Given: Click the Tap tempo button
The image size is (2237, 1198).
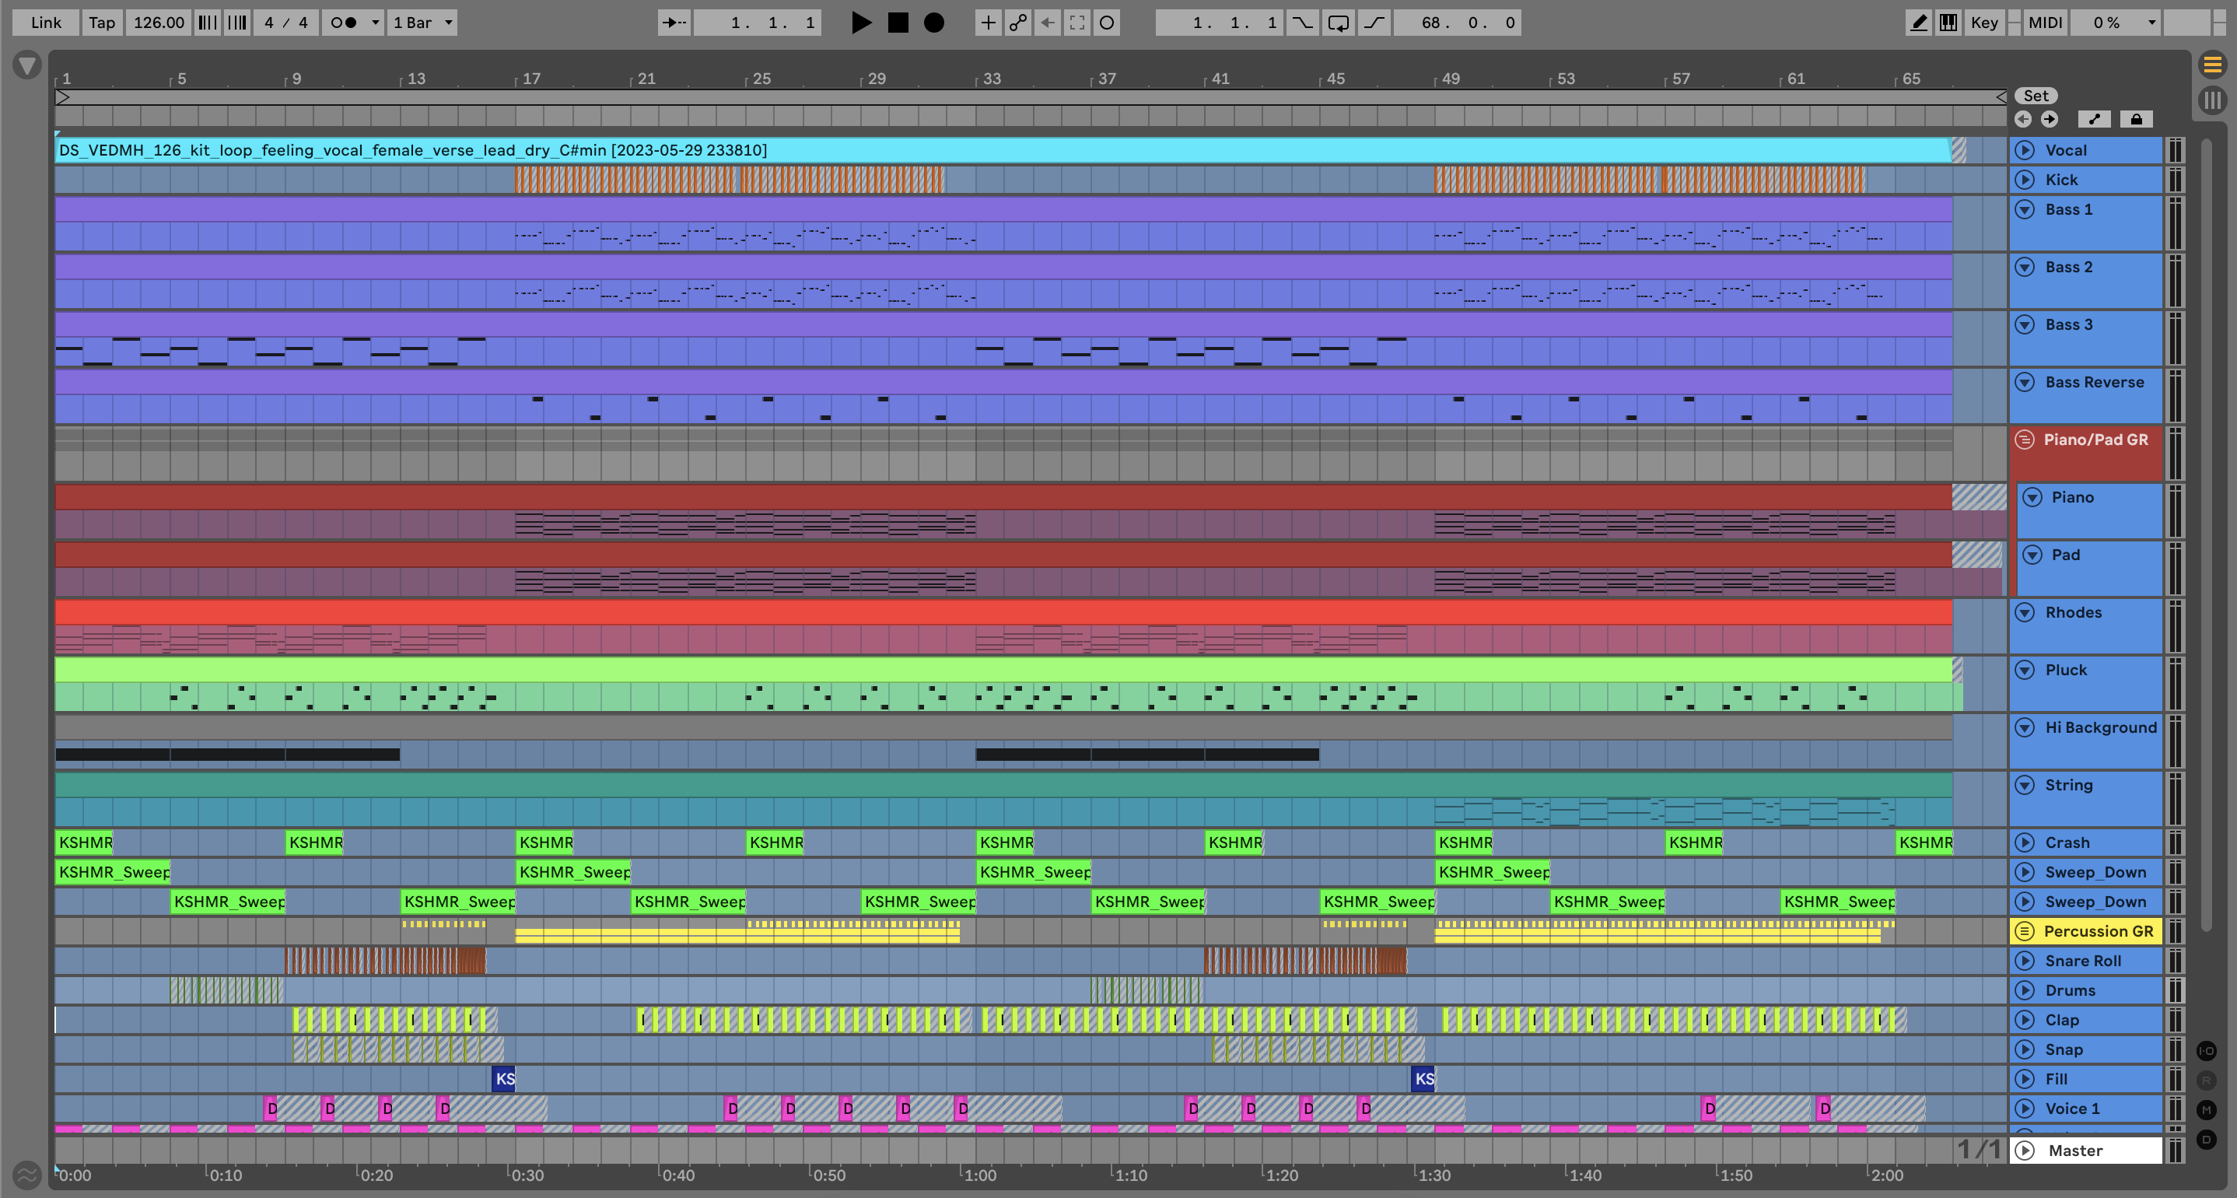Looking at the screenshot, I should point(102,23).
